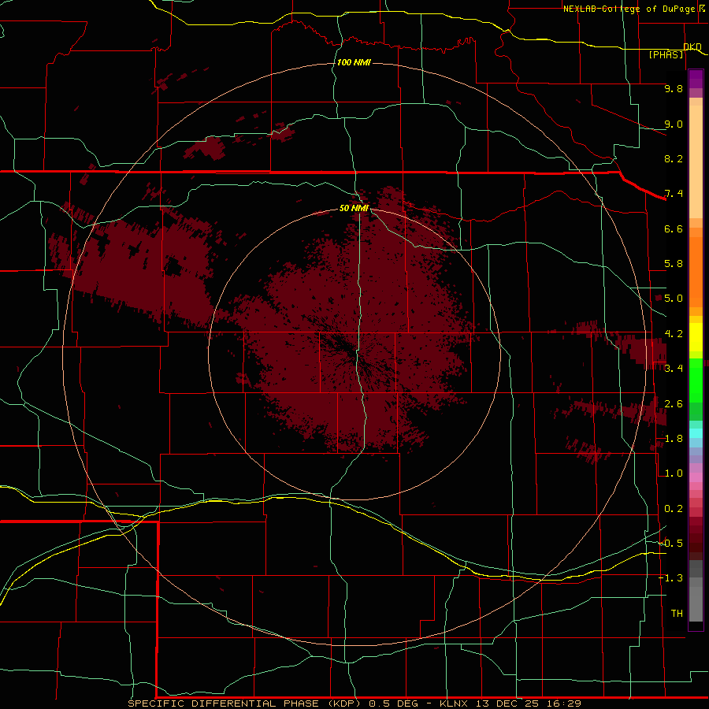
Task: Click the 0.2 value on the color scale
Action: tap(674, 509)
